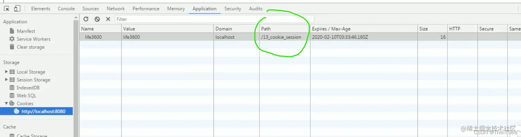Switch to the Audits tab

click(256, 9)
